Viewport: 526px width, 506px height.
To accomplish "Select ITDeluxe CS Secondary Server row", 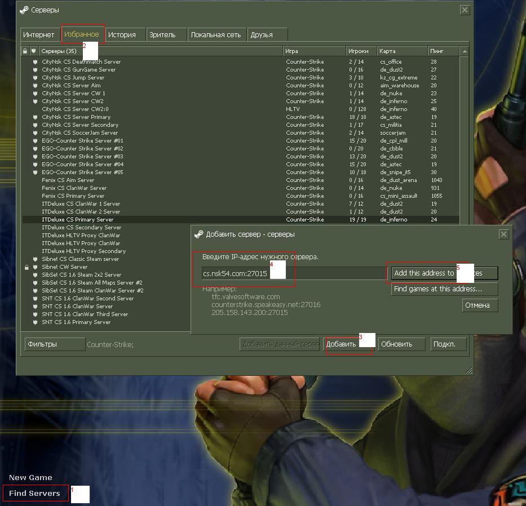I will (107, 227).
